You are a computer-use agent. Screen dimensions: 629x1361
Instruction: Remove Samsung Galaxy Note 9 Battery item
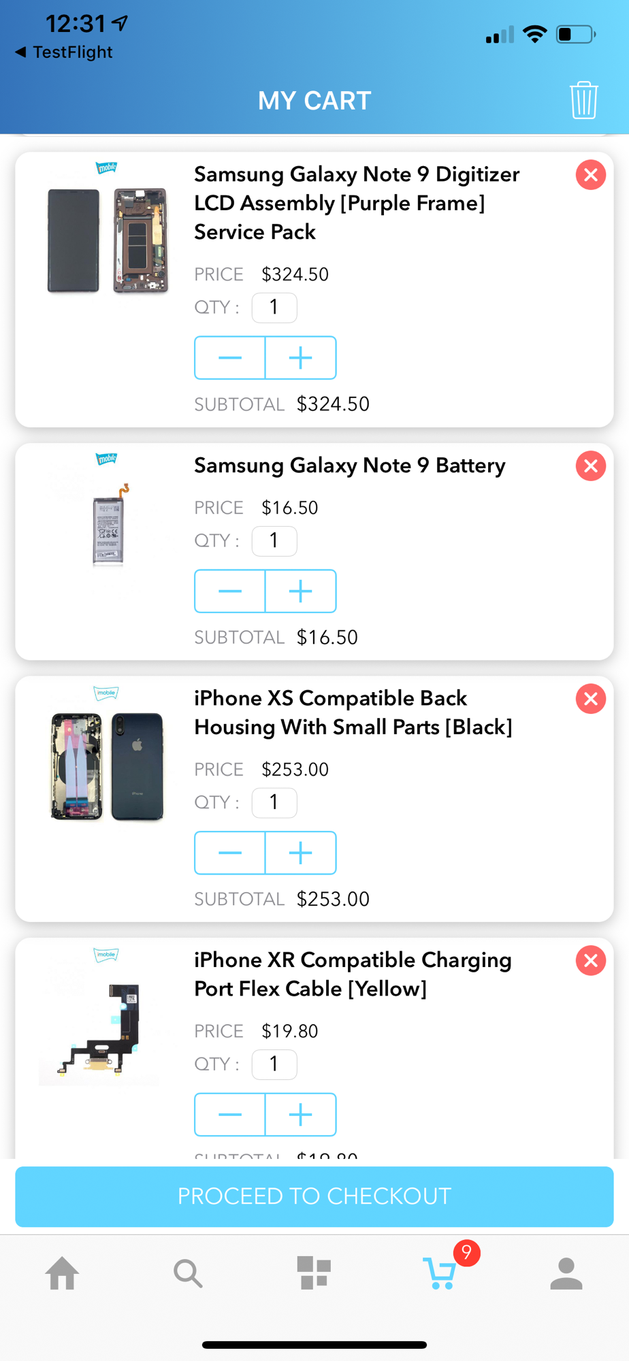590,466
